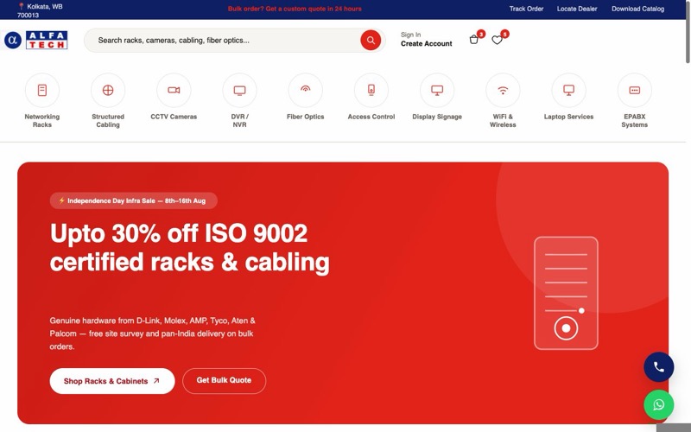Open Display Signage category icon

(x=437, y=90)
